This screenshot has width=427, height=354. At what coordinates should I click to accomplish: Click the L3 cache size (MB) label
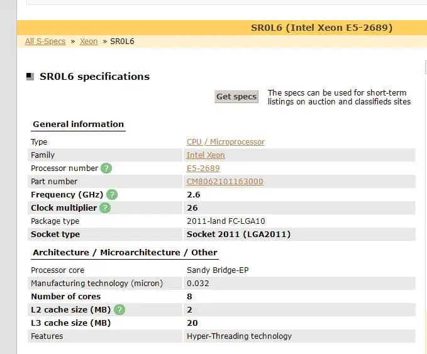coord(71,323)
